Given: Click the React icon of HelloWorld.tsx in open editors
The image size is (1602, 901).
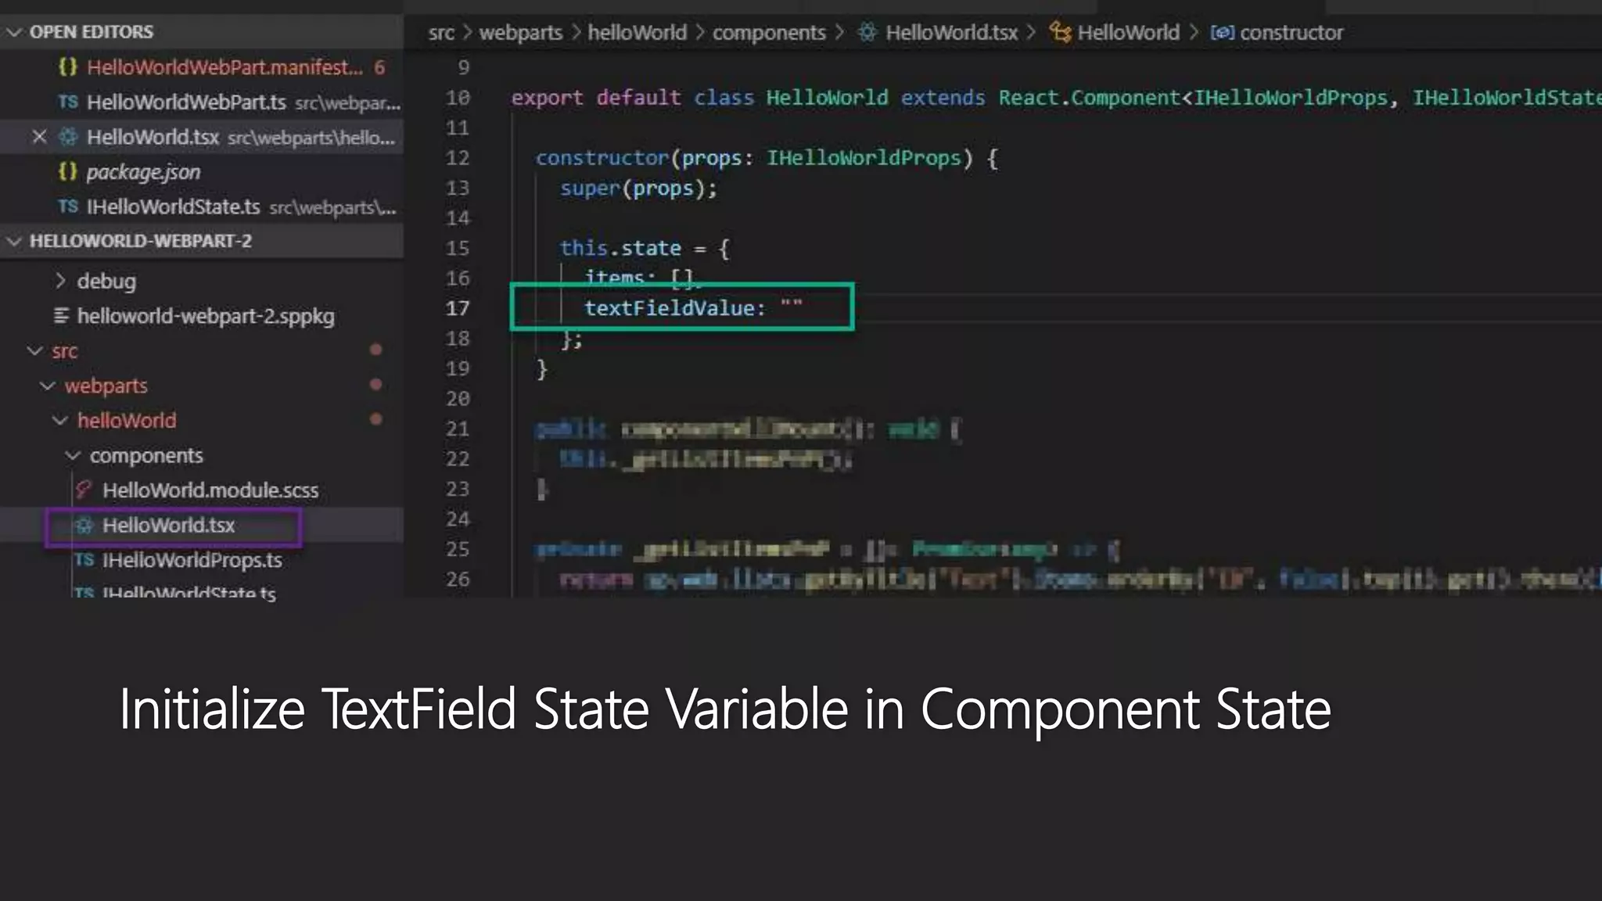Looking at the screenshot, I should click(x=68, y=137).
